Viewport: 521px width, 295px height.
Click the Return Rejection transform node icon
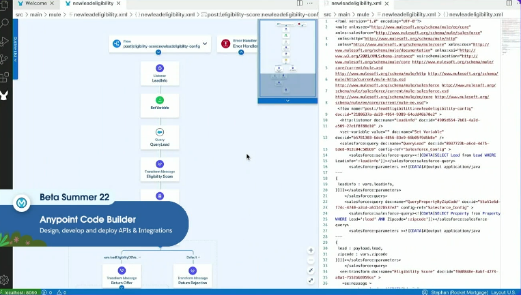pyautogui.click(x=193, y=270)
